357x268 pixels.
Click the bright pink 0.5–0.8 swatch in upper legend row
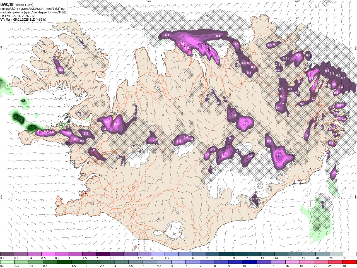tap(48, 254)
